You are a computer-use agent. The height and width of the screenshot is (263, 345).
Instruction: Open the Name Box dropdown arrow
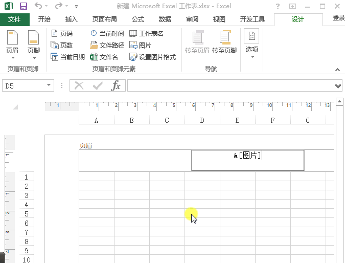click(49, 85)
